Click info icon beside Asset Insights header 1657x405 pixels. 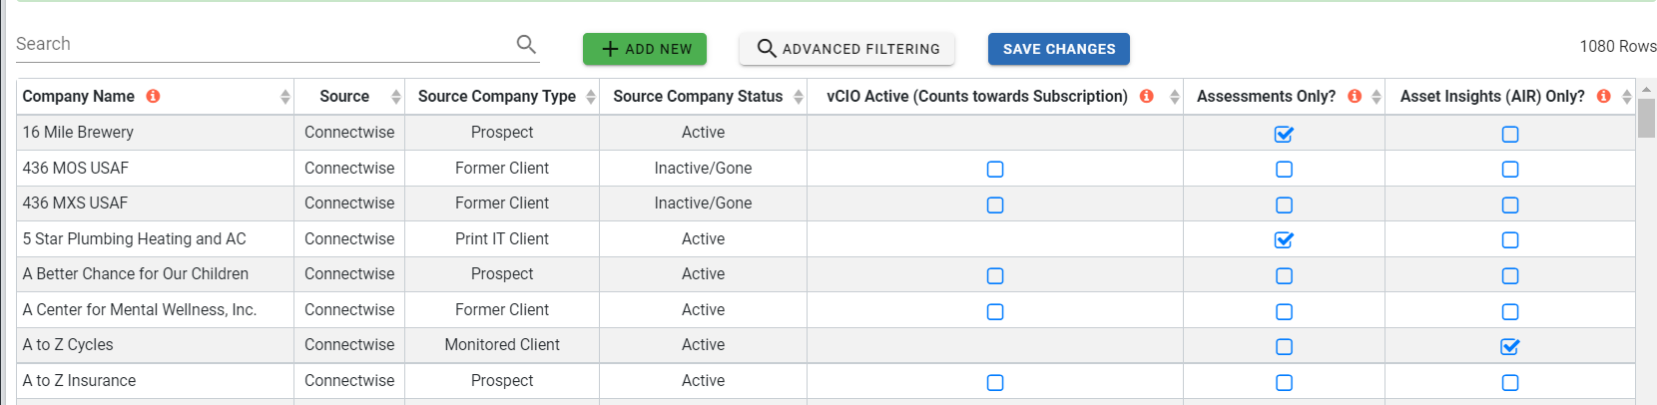coord(1603,96)
